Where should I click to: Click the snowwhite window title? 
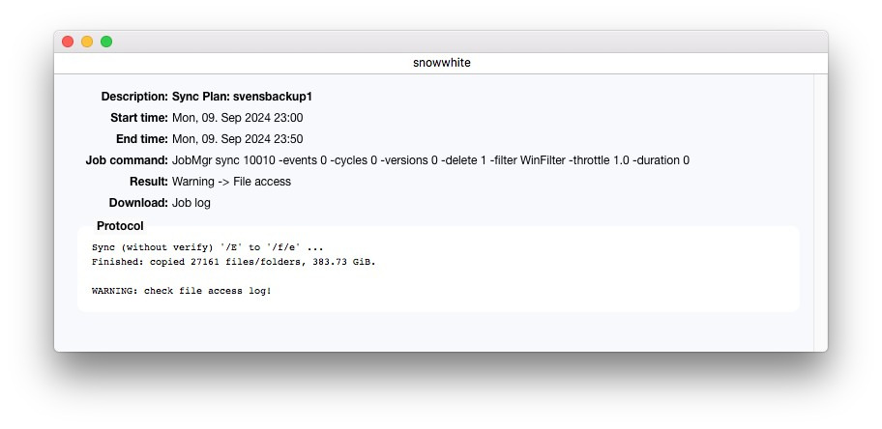click(441, 63)
